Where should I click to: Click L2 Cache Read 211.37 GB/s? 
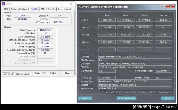click(x=107, y=35)
